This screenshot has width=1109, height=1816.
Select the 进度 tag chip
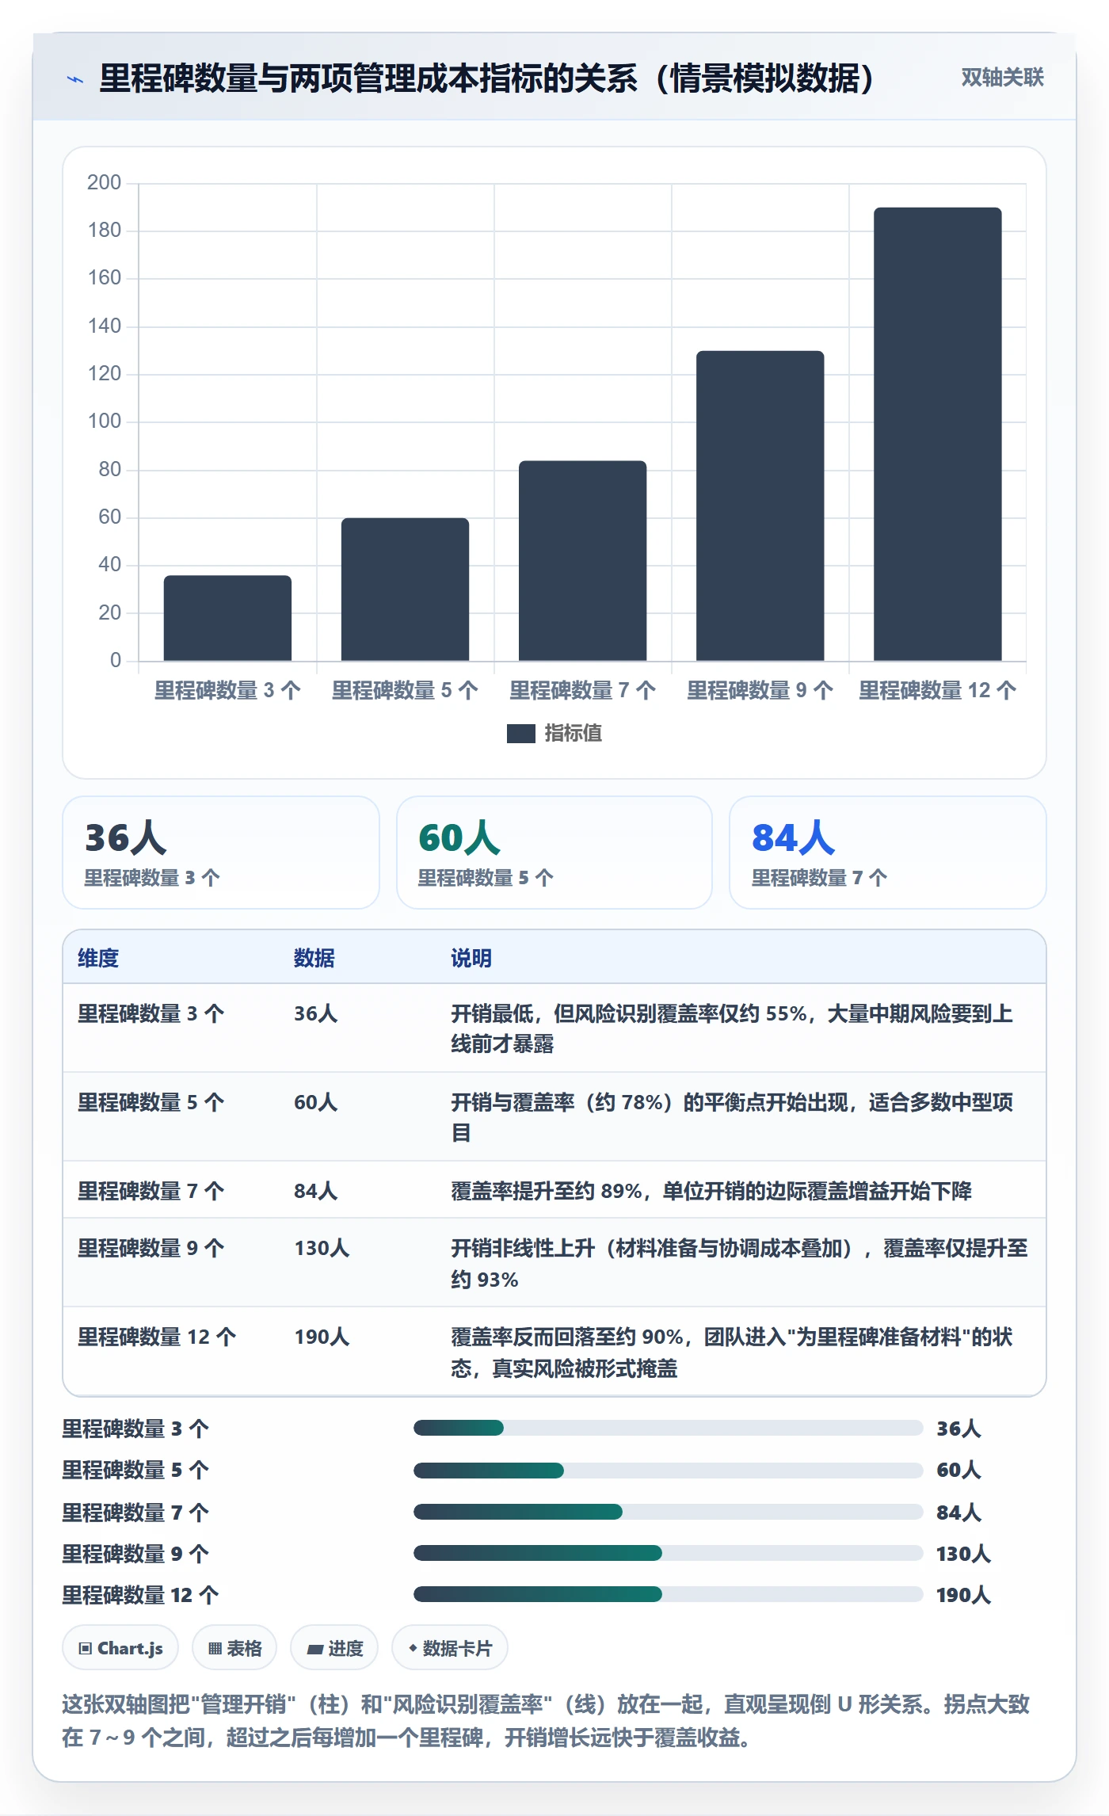pyautogui.click(x=334, y=1649)
